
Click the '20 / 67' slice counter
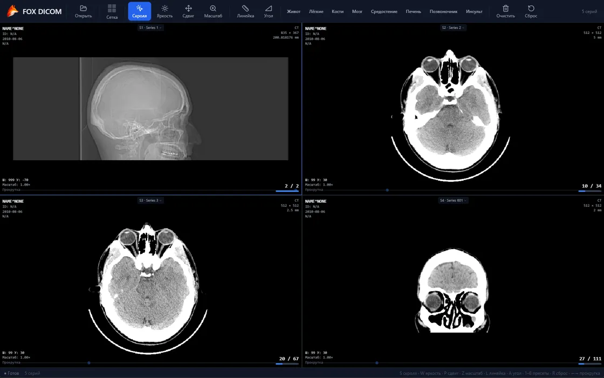pyautogui.click(x=289, y=359)
